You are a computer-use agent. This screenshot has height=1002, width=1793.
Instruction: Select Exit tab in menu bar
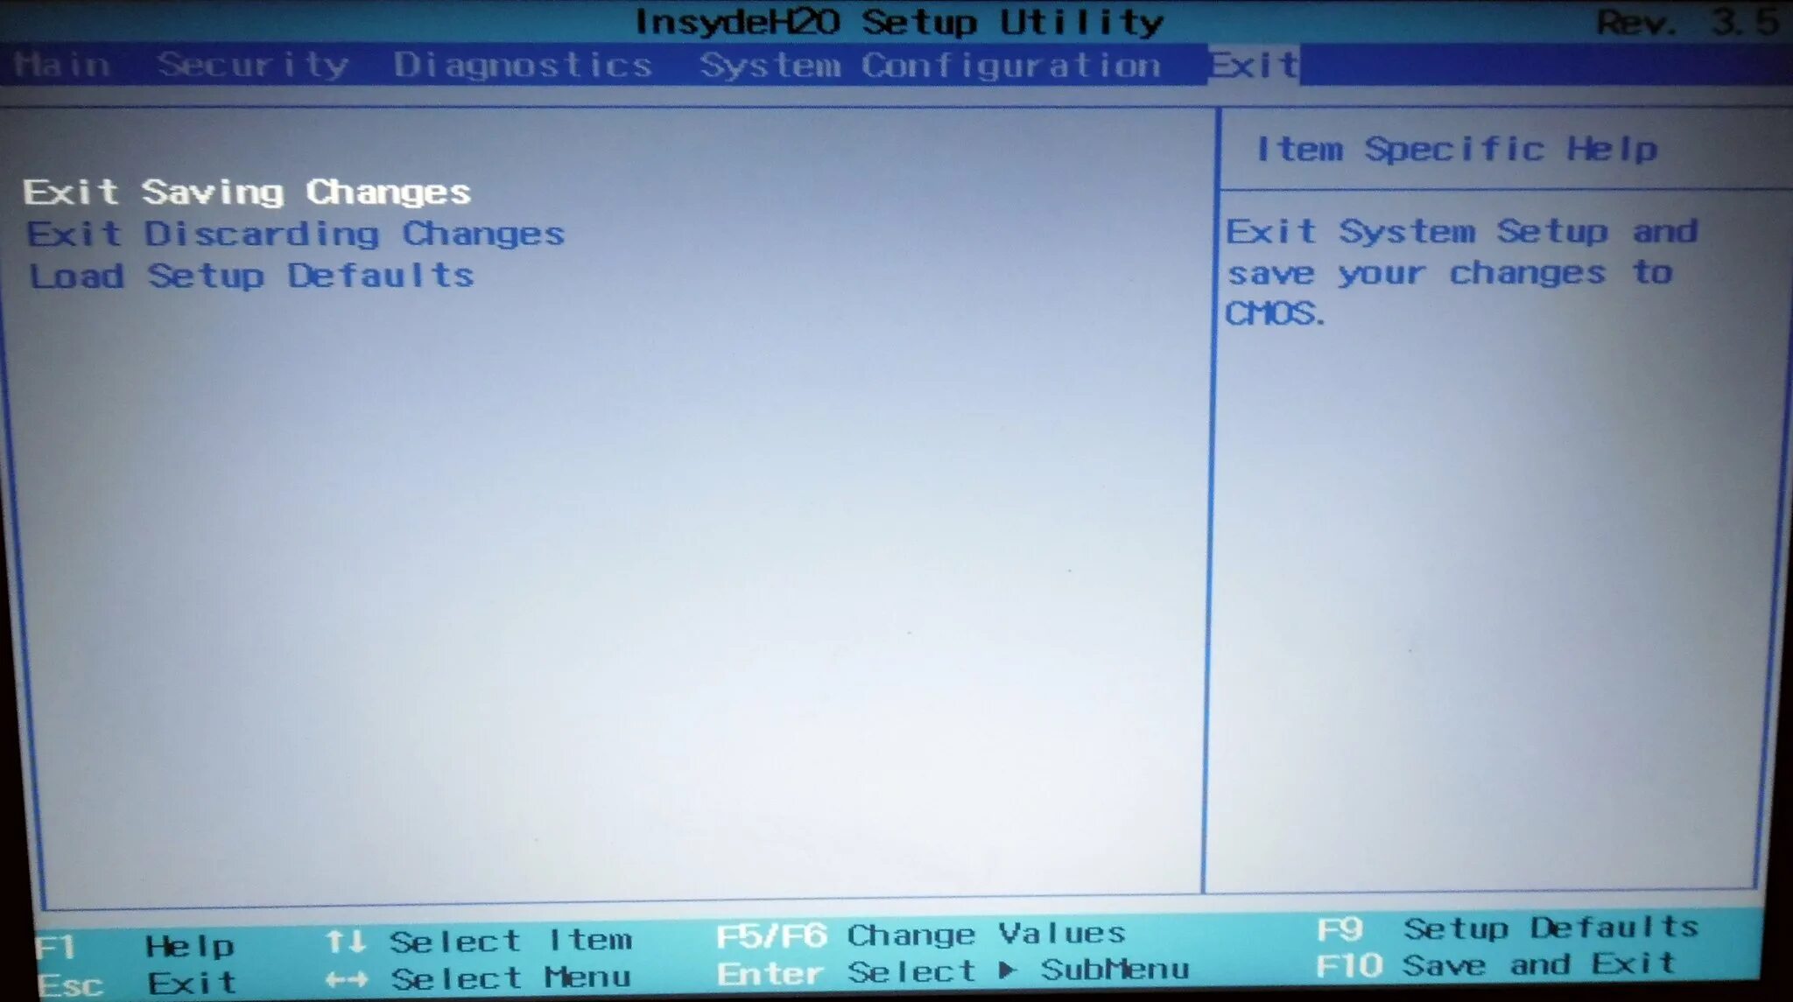point(1255,64)
